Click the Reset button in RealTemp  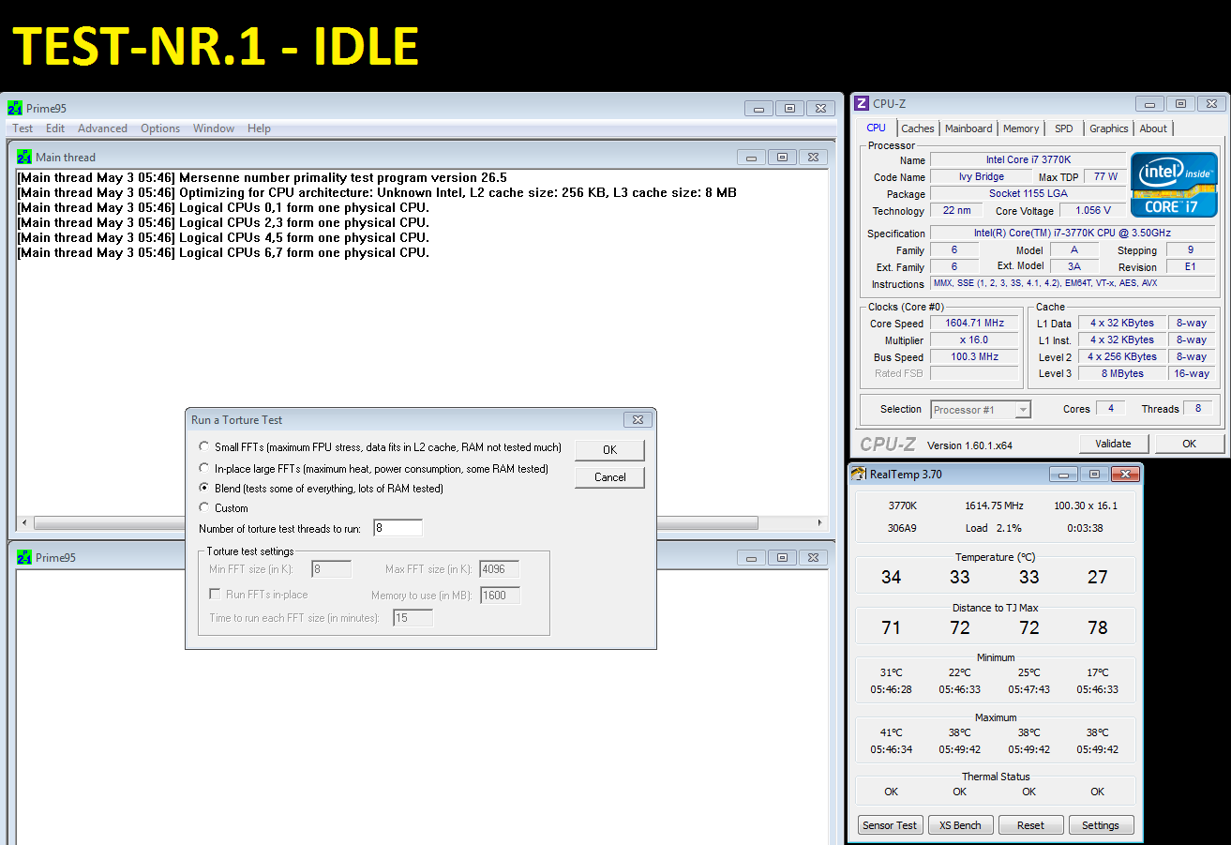[x=1030, y=825]
